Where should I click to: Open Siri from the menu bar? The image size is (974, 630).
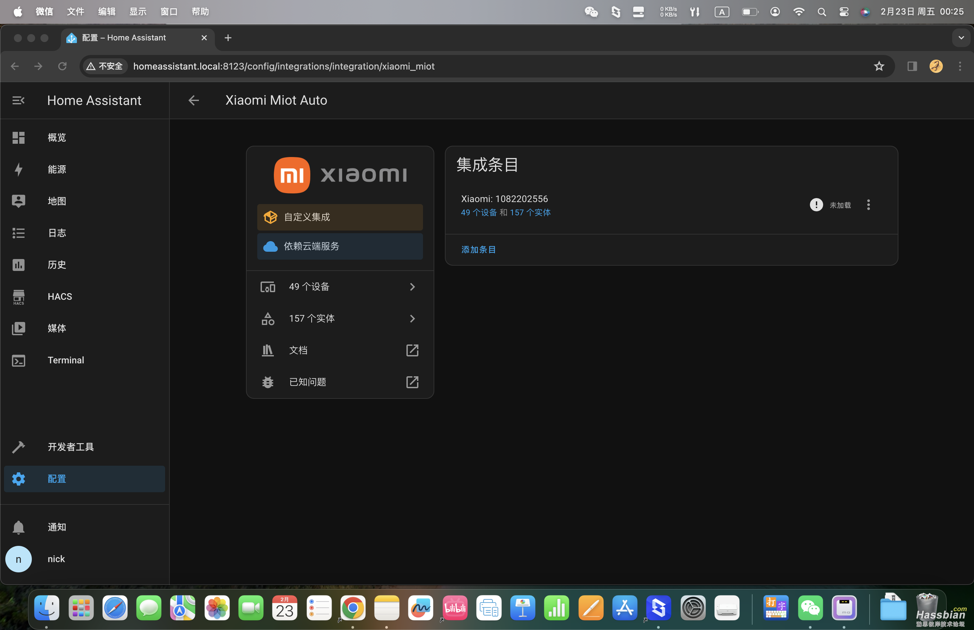865,12
